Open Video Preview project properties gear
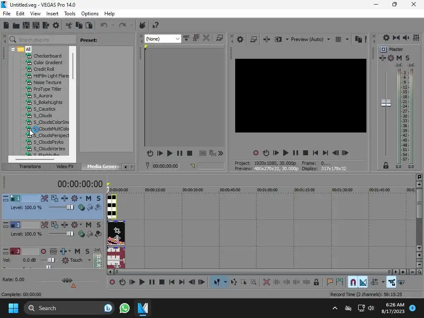424x318 pixels. [x=240, y=39]
